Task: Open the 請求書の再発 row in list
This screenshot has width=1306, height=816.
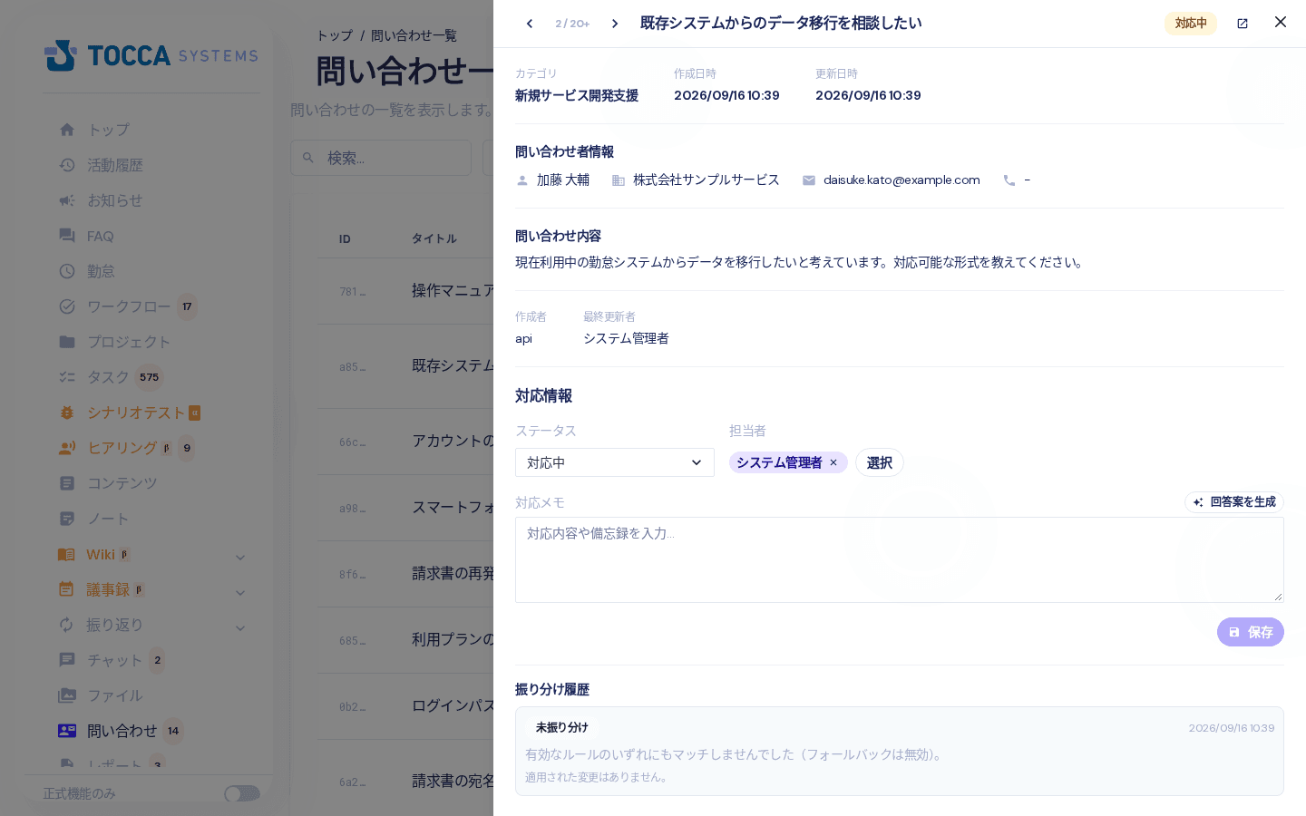Action: (x=405, y=574)
